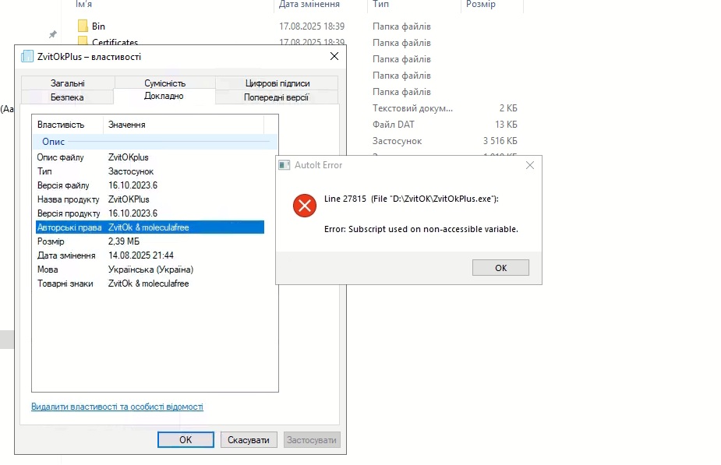Open the Сумісність tab
Image resolution: width=721 pixels, height=465 pixels.
pyautogui.click(x=164, y=83)
